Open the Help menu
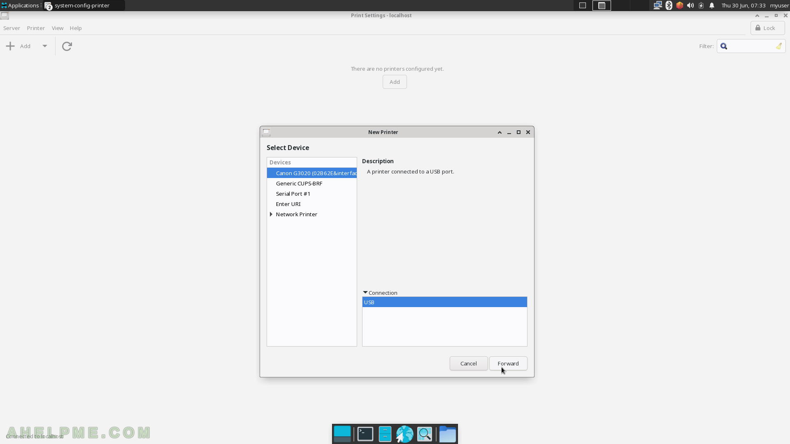790x444 pixels. [x=76, y=28]
